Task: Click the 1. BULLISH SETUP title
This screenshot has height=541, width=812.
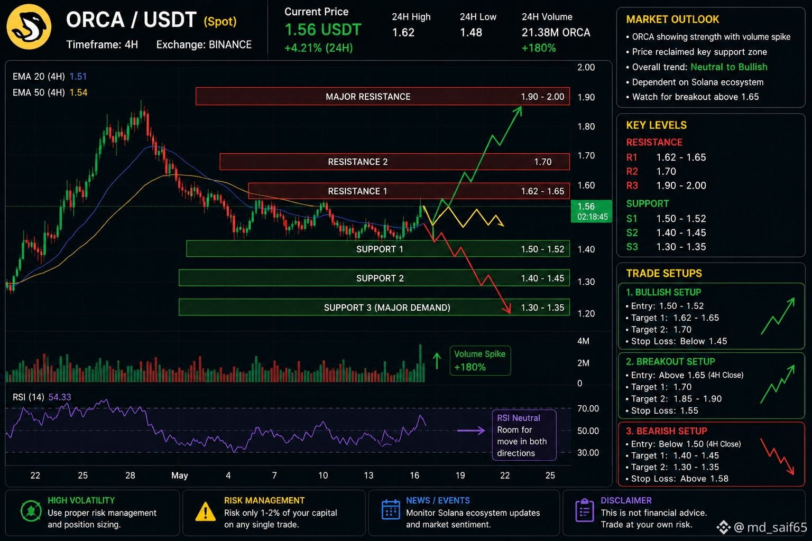Action: 663,292
